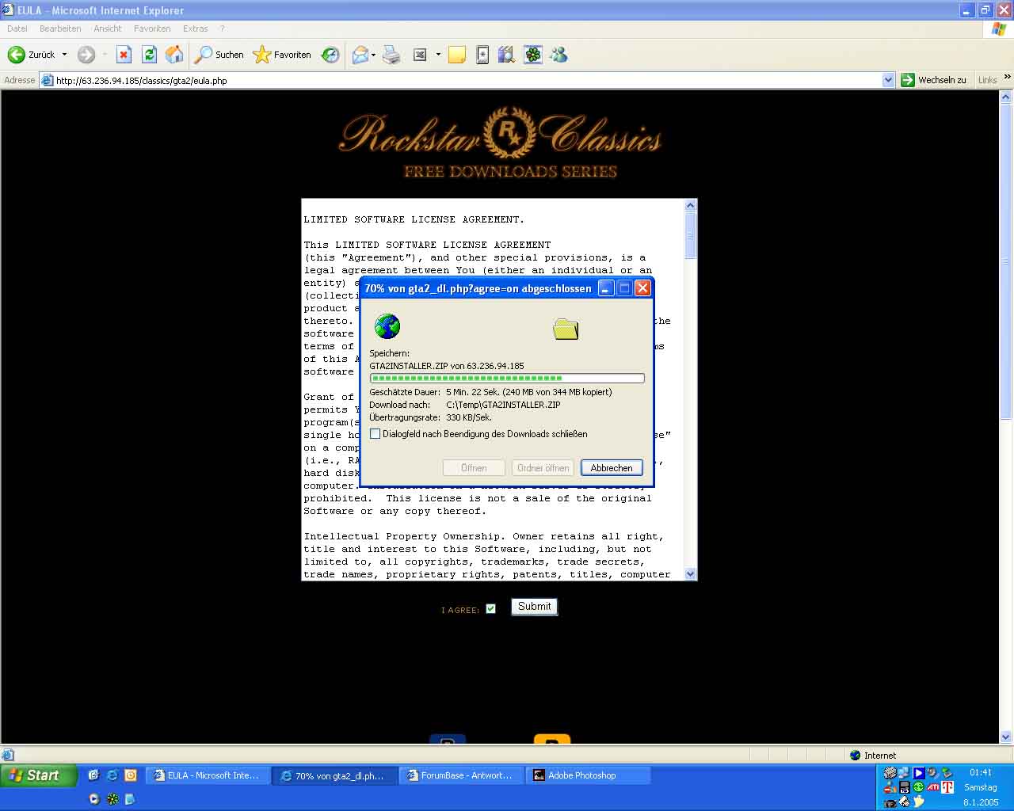Click the Forward navigation arrow icon
This screenshot has width=1014, height=811.
(x=86, y=55)
